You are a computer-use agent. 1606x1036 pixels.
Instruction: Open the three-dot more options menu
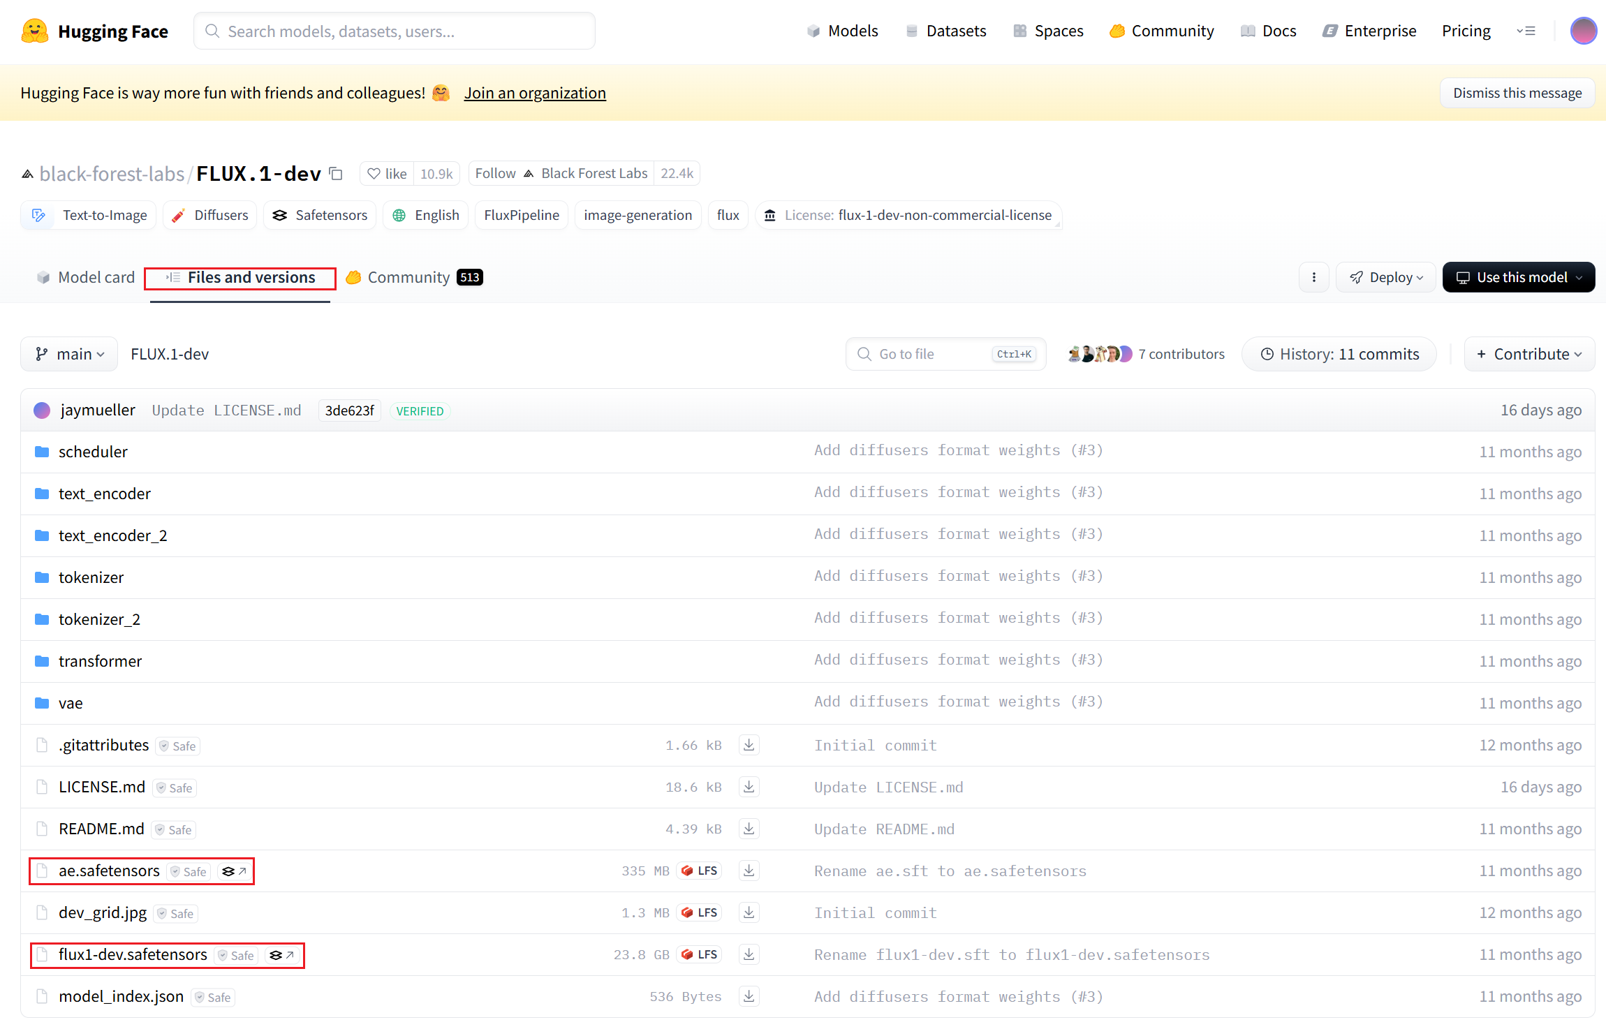pyautogui.click(x=1314, y=277)
